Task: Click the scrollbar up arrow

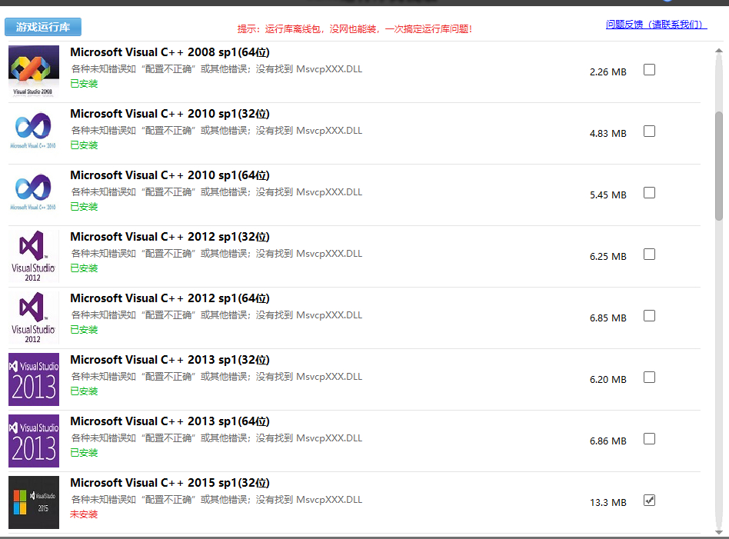Action: [x=719, y=50]
